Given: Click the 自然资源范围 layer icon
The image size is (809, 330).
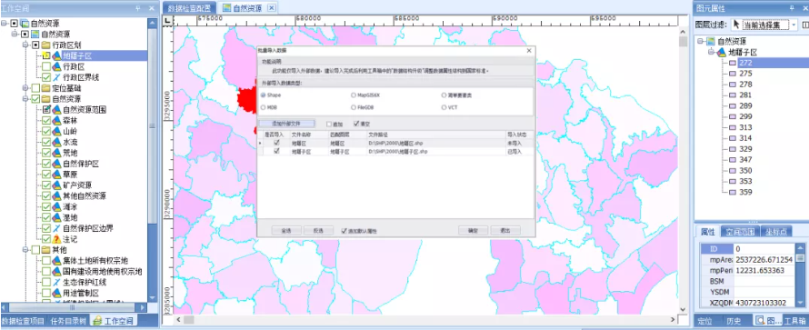Looking at the screenshot, I should (x=56, y=110).
